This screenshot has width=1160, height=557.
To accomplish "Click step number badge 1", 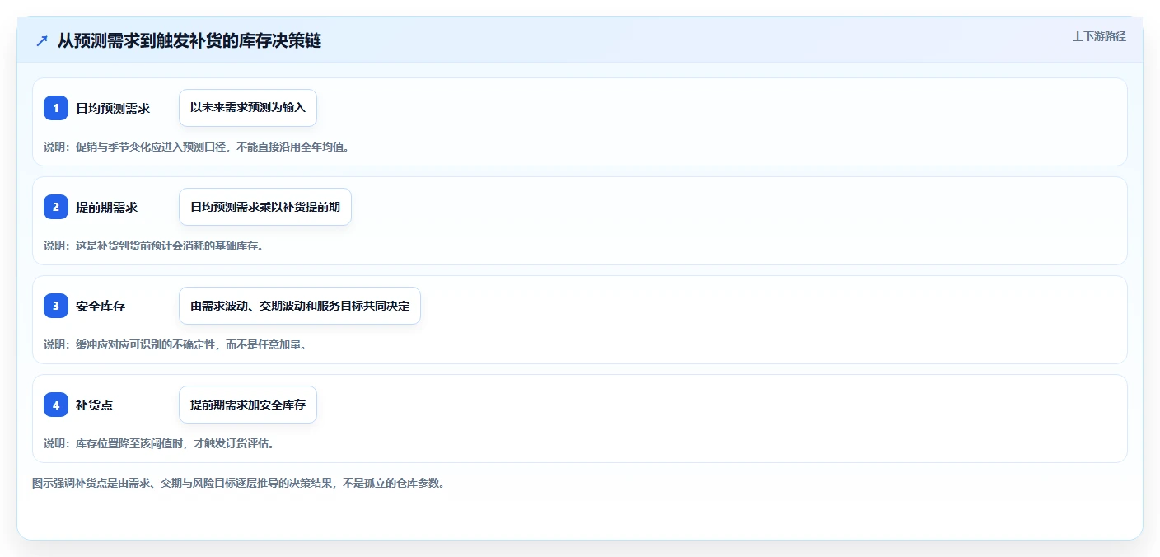I will coord(56,108).
